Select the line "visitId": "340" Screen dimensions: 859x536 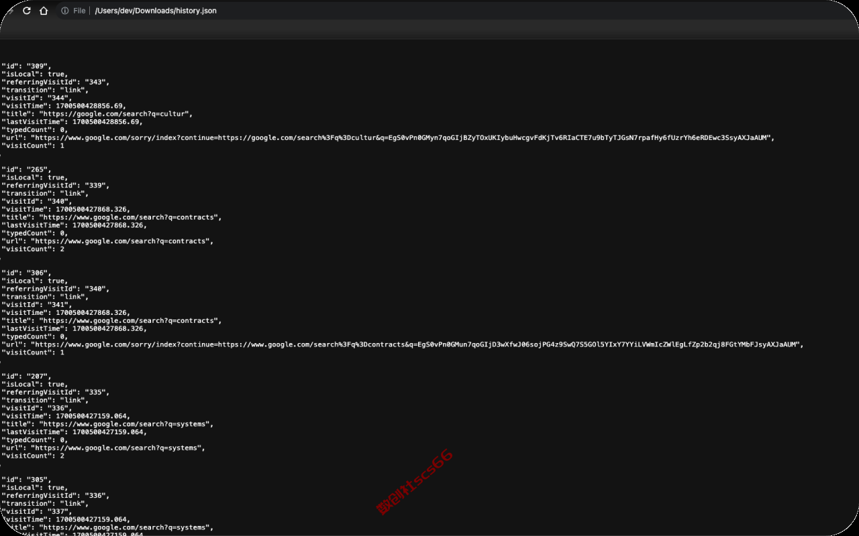tap(37, 202)
